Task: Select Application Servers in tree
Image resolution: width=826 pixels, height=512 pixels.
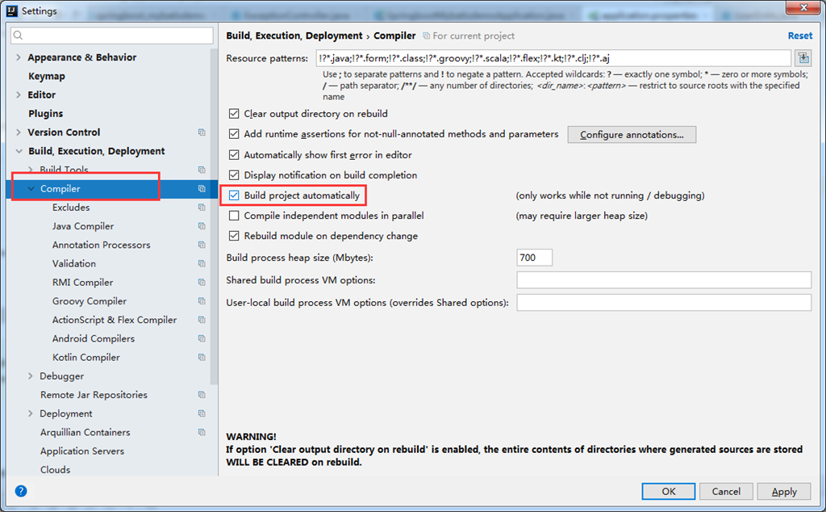Action: pos(82,451)
